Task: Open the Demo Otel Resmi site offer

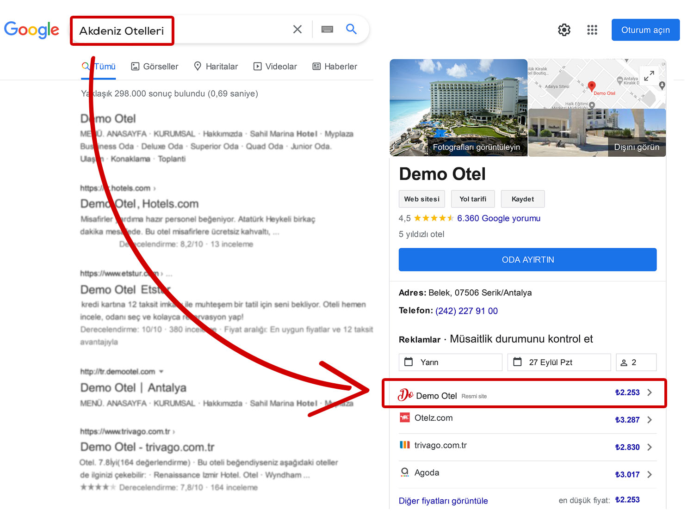Action: [x=524, y=393]
